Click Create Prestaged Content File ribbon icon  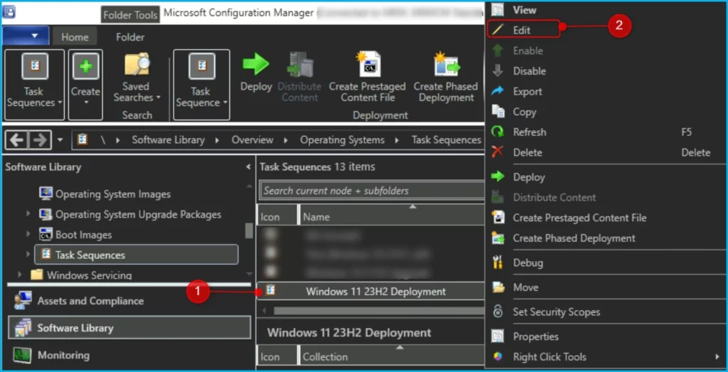(369, 64)
